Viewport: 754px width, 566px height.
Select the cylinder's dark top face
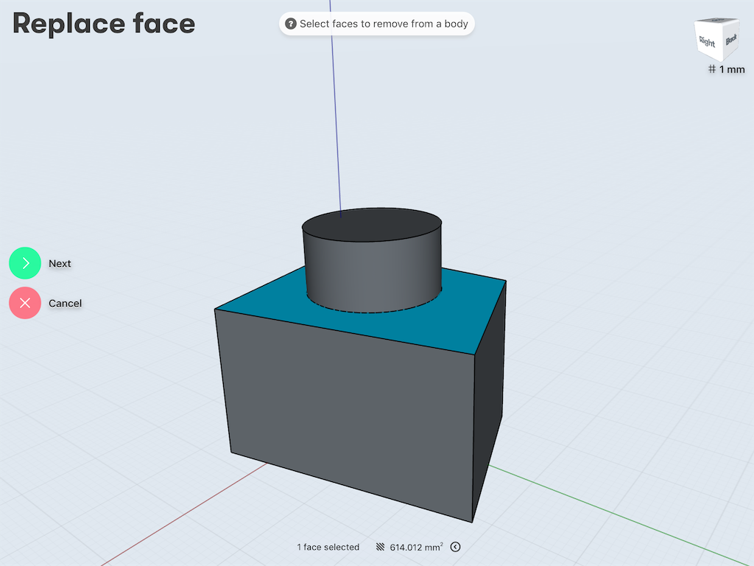[372, 225]
